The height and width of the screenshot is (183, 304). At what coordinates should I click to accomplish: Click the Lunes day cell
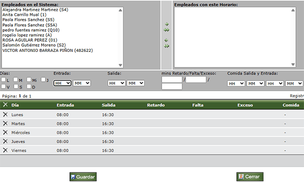coord(17,115)
